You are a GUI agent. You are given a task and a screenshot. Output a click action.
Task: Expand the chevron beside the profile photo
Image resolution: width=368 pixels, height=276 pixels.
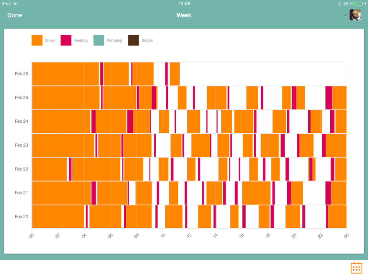346,16
